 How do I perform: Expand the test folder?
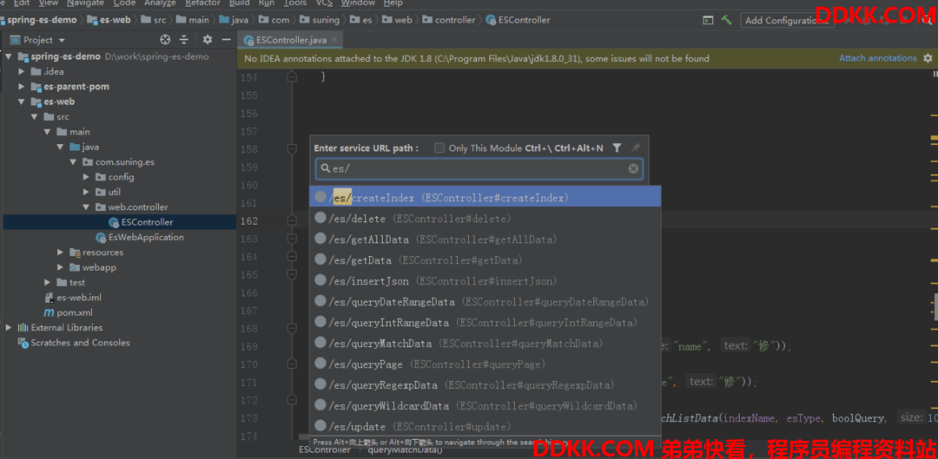pos(47,282)
